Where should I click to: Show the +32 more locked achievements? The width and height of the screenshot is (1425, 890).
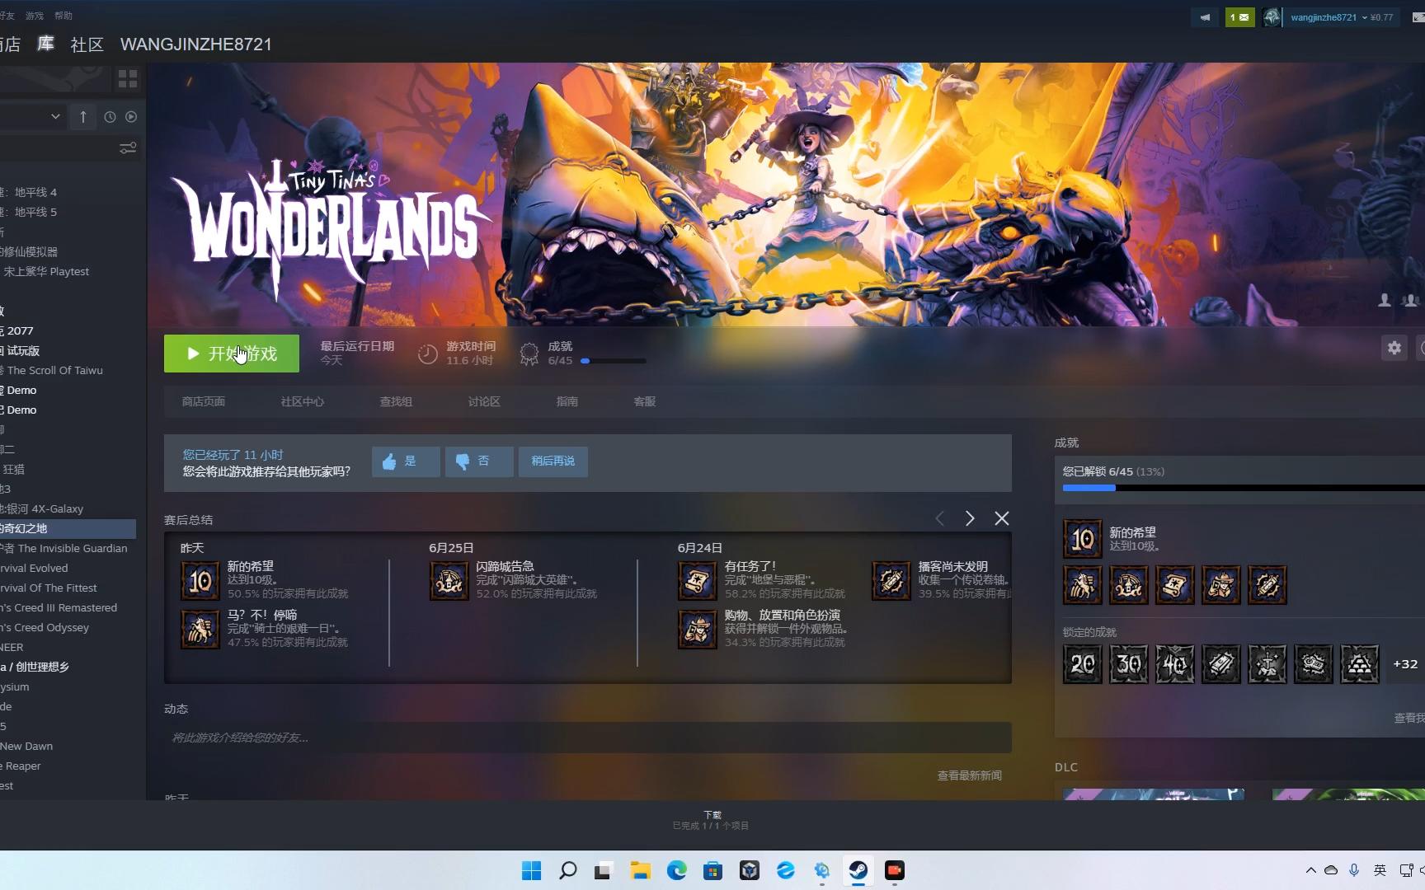(1405, 664)
